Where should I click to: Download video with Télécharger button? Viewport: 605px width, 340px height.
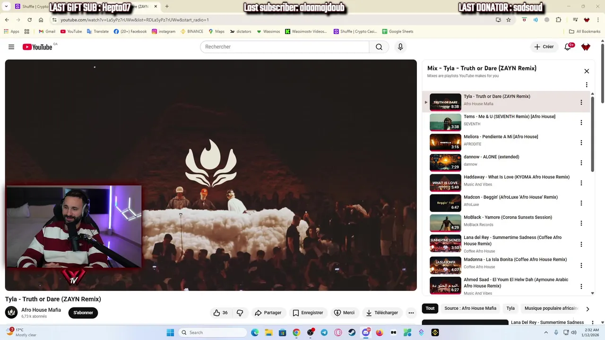coord(381,313)
